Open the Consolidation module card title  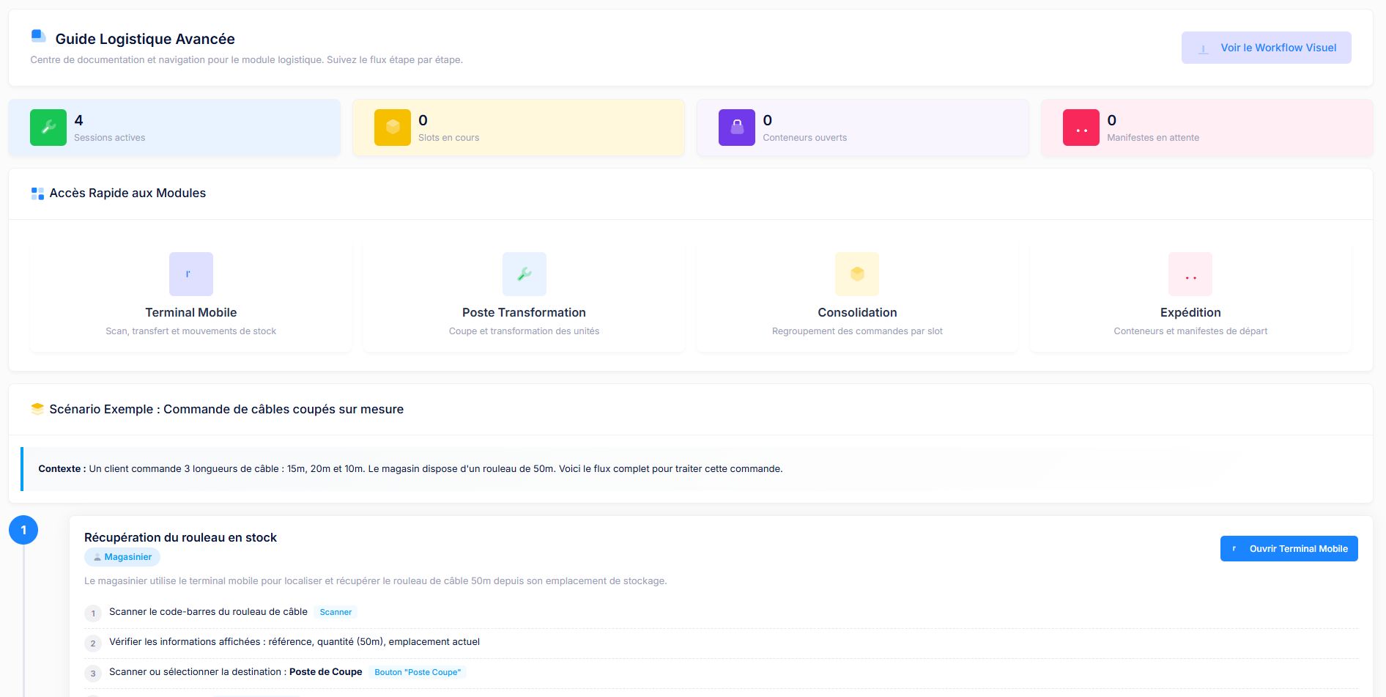pos(857,312)
